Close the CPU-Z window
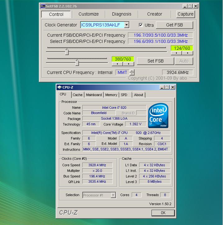Image resolution: width=223 pixels, height=225 pixels. [x=173, y=87]
